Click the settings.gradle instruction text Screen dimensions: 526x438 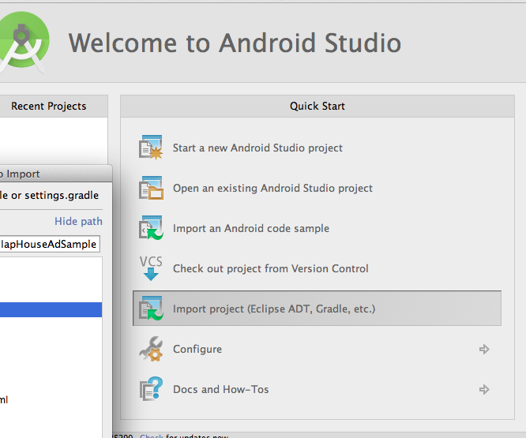49,195
